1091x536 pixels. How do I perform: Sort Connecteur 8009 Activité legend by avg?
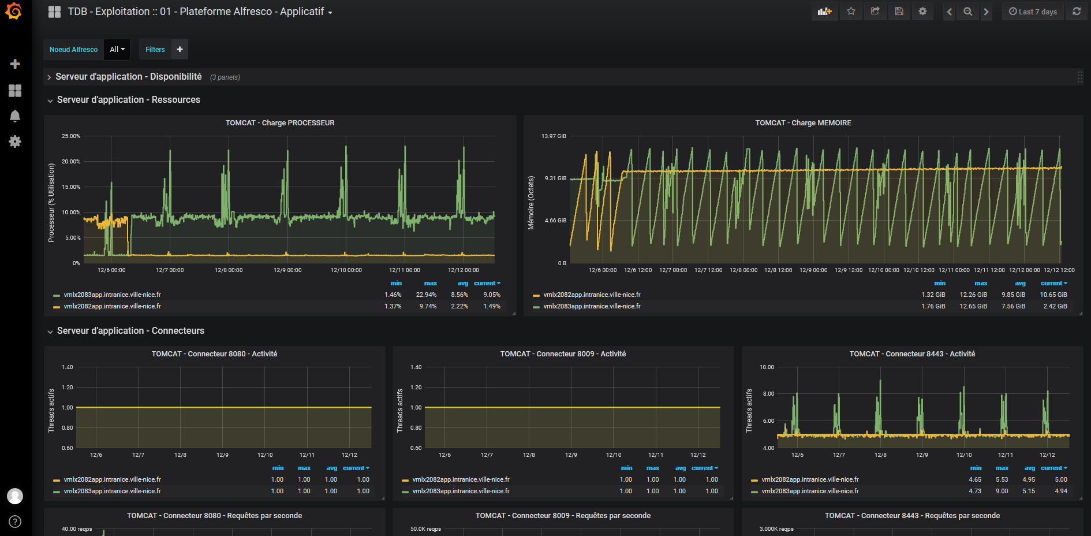click(x=681, y=468)
